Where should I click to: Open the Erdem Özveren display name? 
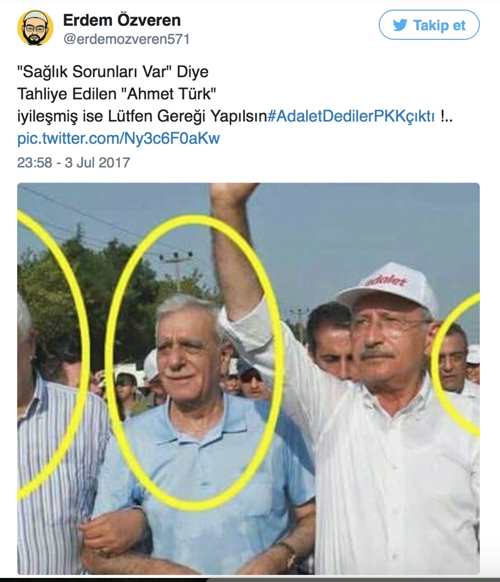coord(122,20)
